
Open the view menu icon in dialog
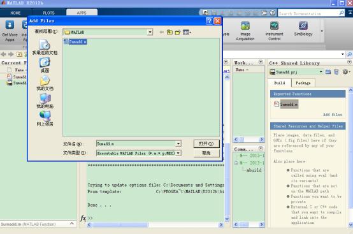(187, 33)
